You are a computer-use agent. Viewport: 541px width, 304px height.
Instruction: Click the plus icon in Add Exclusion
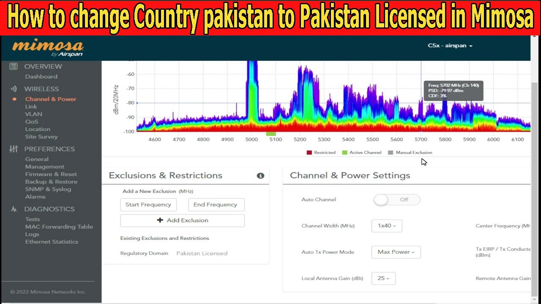pos(160,220)
